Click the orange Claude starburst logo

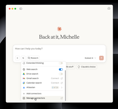pos(59,29)
